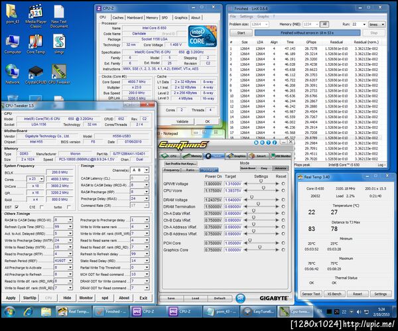Image resolution: width=398 pixels, height=331 pixels.
Task: Click Validate button in CPU-Z
Action: point(182,121)
